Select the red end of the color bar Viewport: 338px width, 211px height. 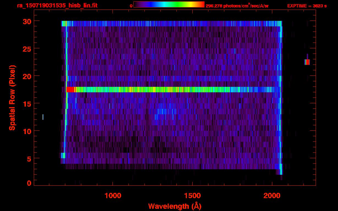point(201,4)
